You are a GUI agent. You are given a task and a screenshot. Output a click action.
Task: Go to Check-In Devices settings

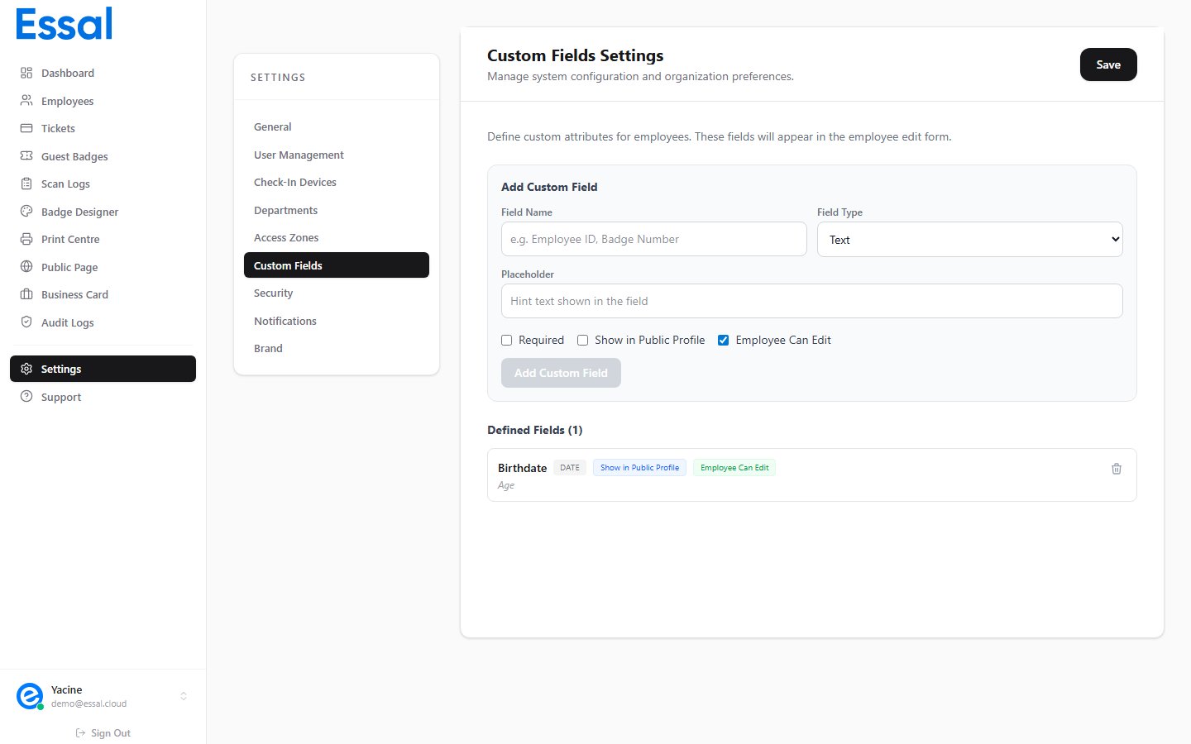pyautogui.click(x=337, y=182)
